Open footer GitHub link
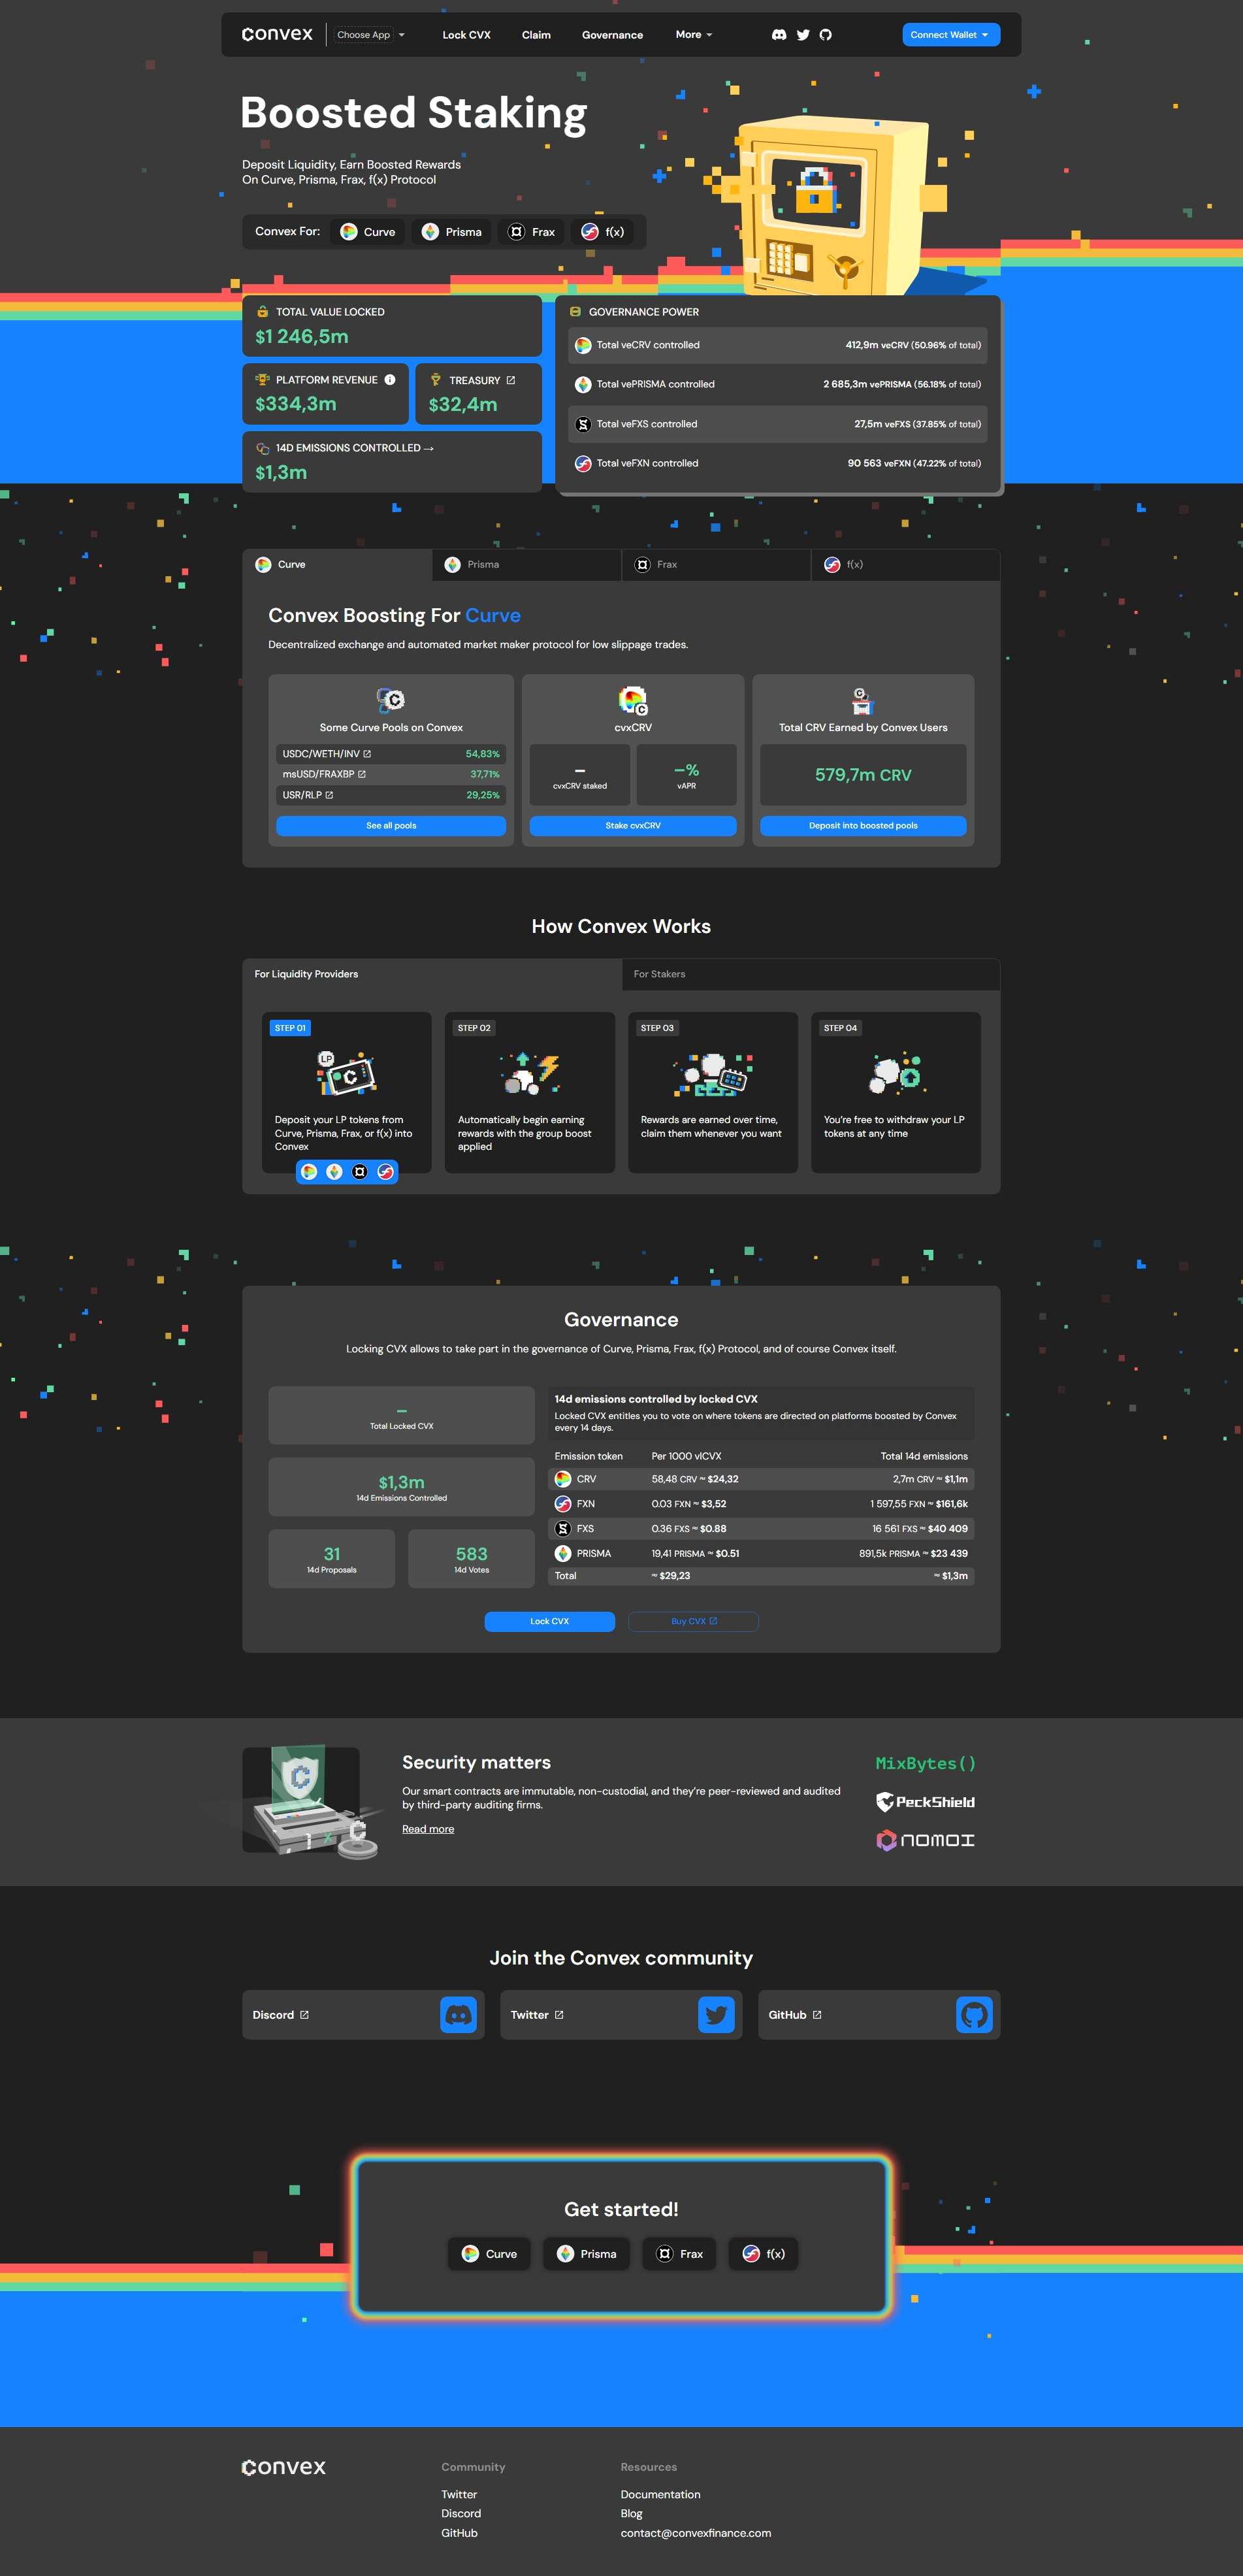Viewport: 1243px width, 2576px height. tap(459, 2533)
